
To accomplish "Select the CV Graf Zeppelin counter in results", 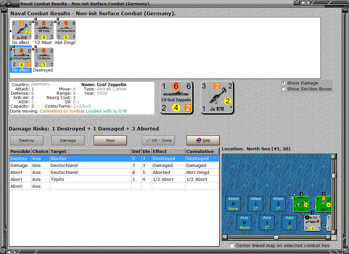I will [22, 58].
